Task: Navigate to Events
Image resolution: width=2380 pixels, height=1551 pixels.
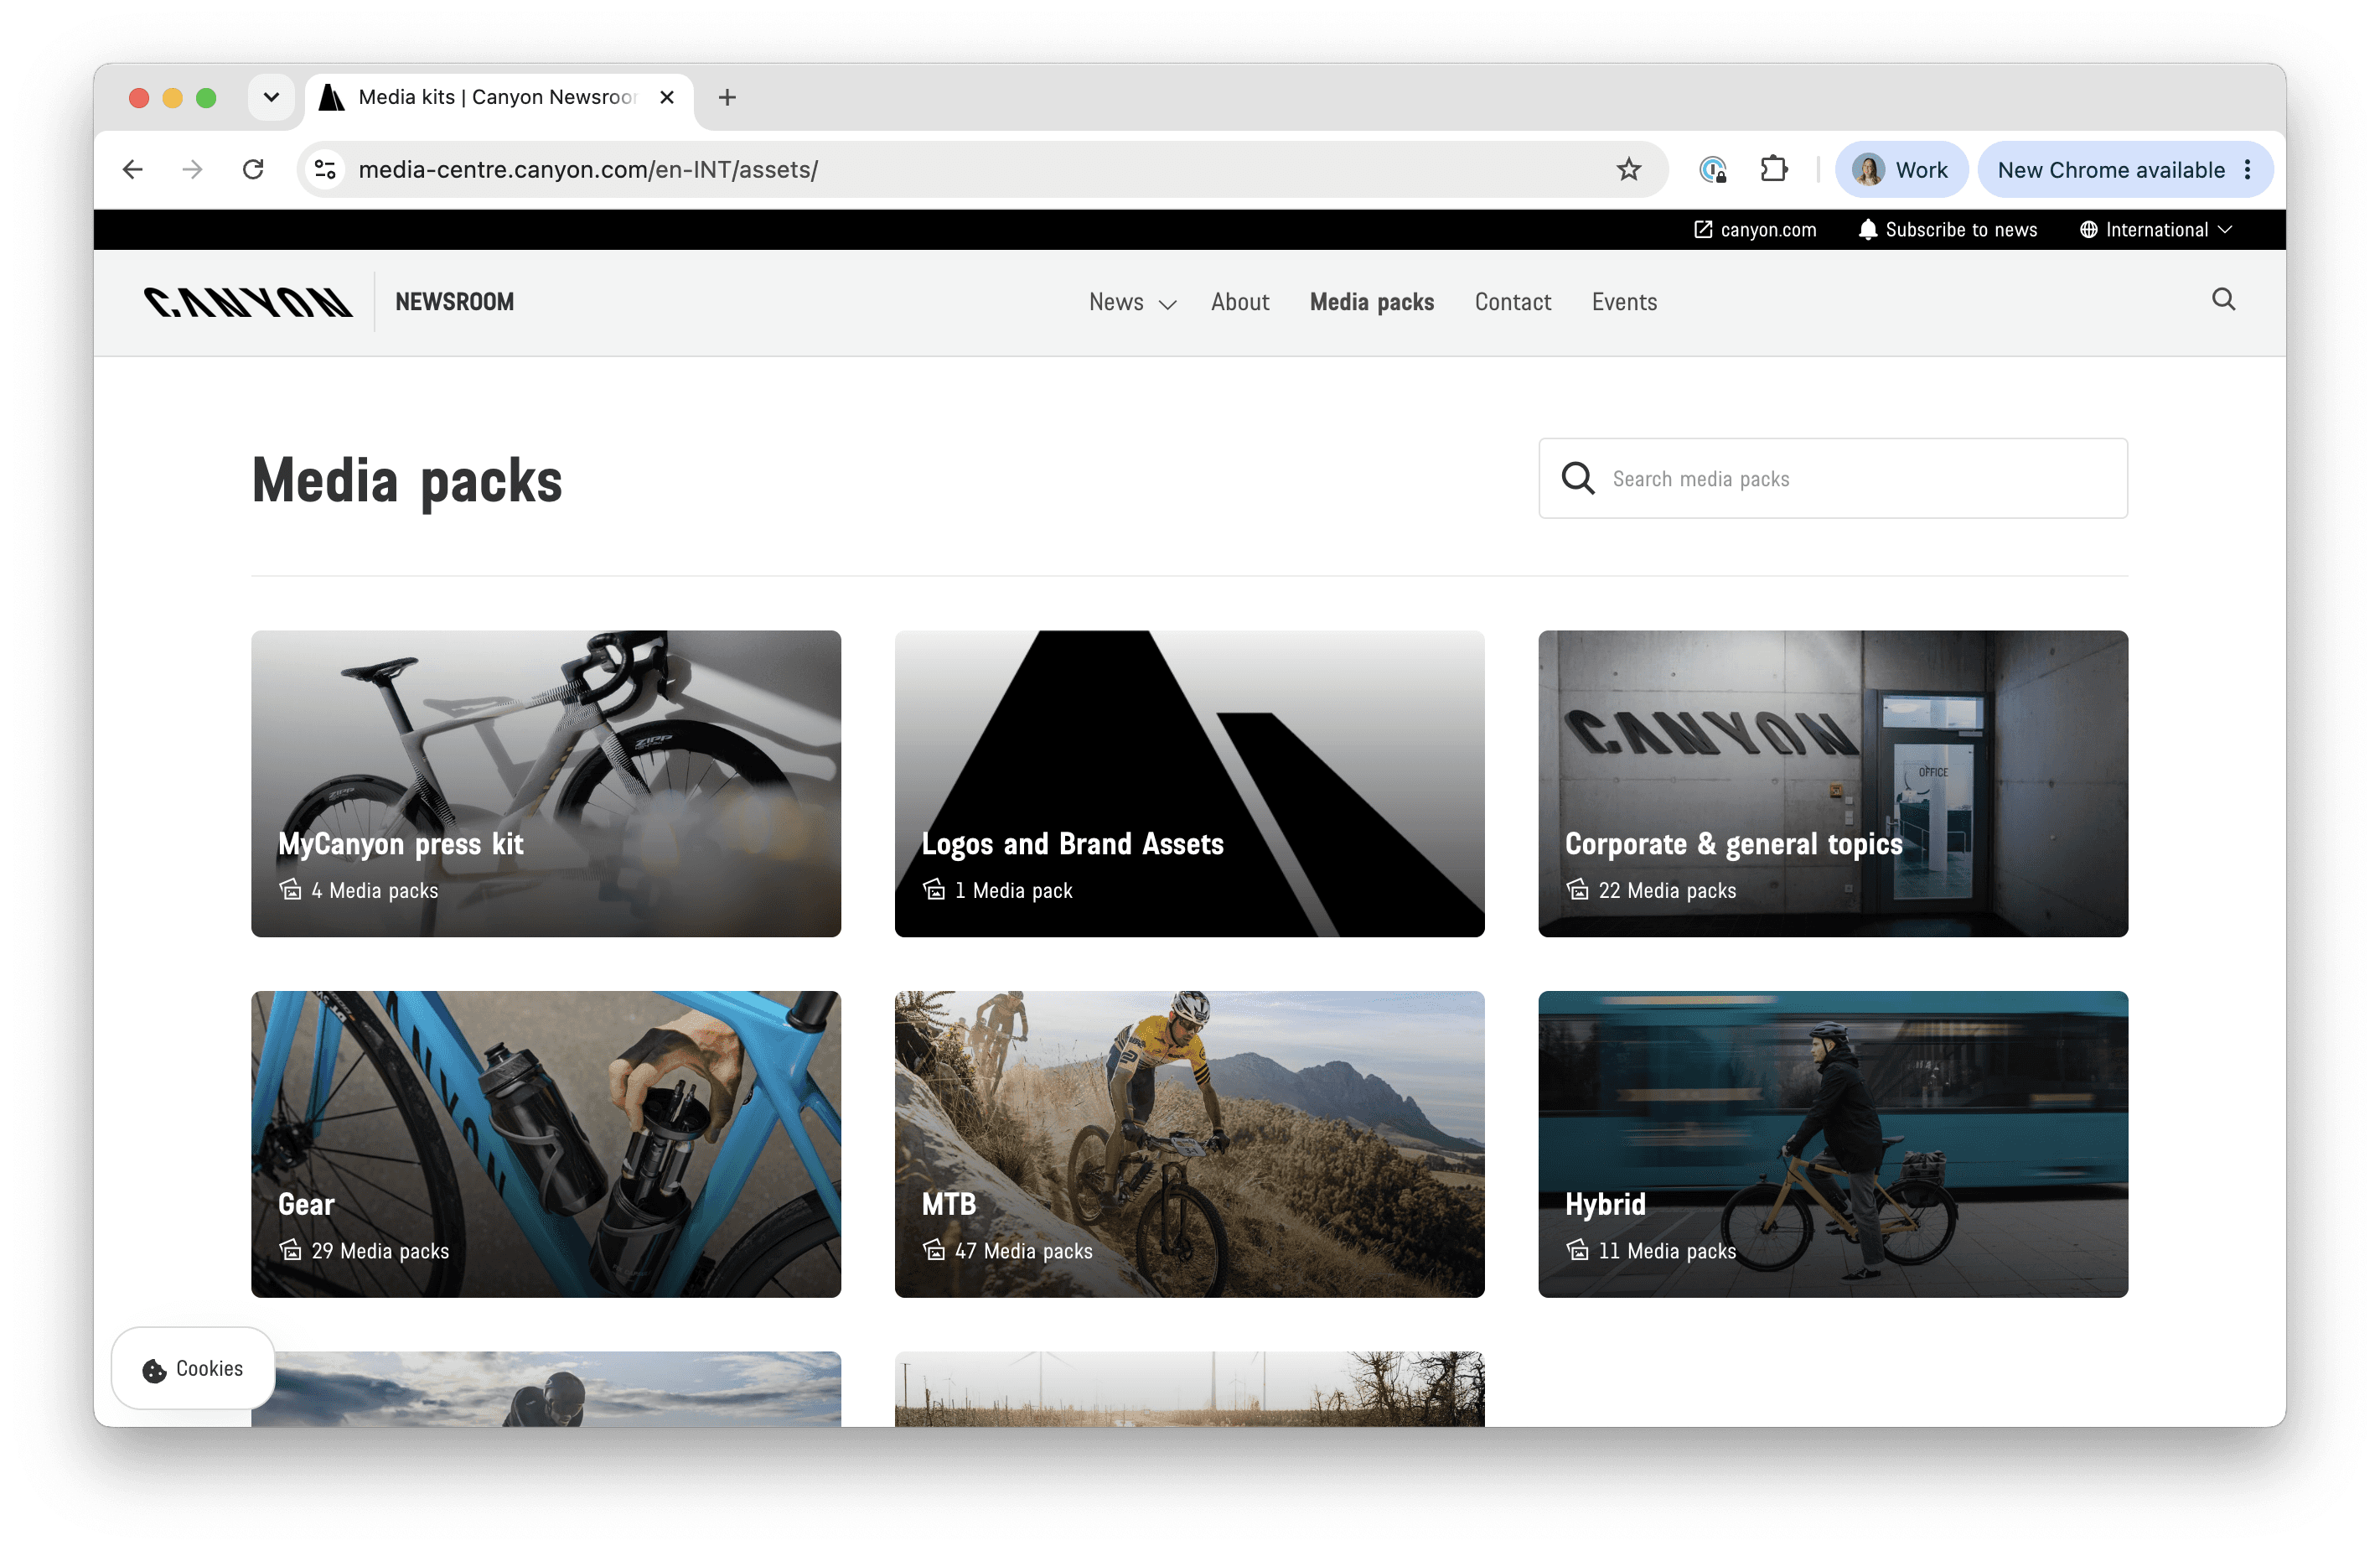Action: click(1624, 302)
